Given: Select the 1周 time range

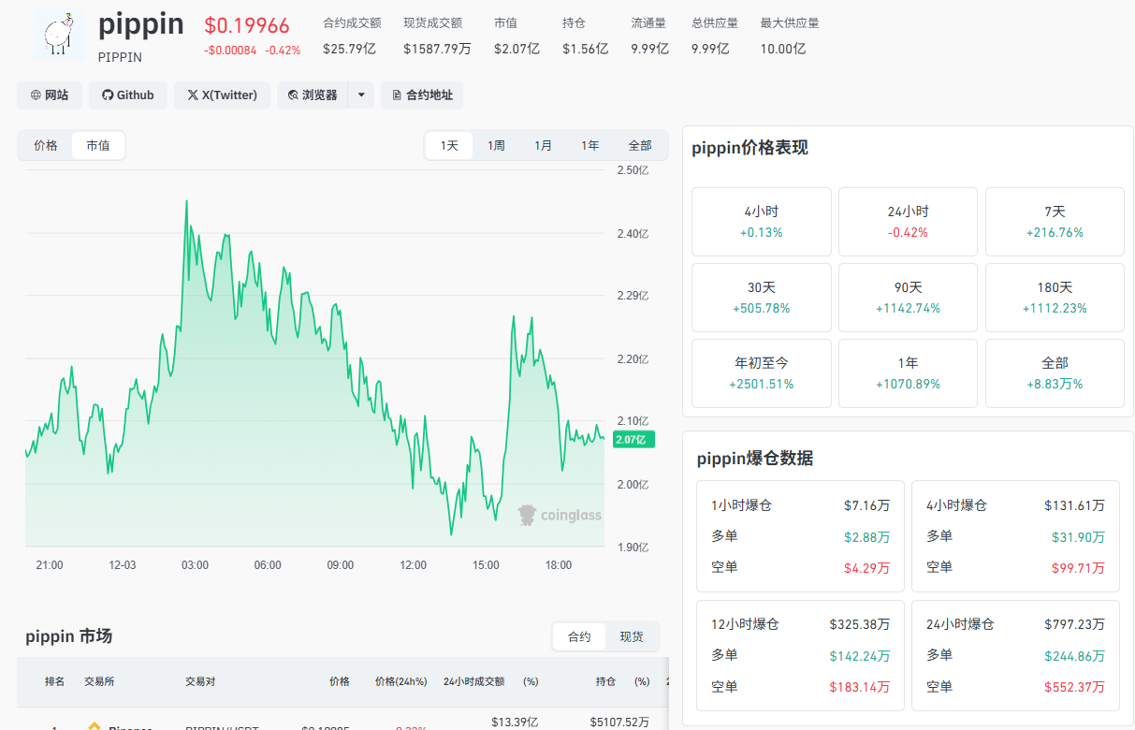Looking at the screenshot, I should [x=496, y=145].
